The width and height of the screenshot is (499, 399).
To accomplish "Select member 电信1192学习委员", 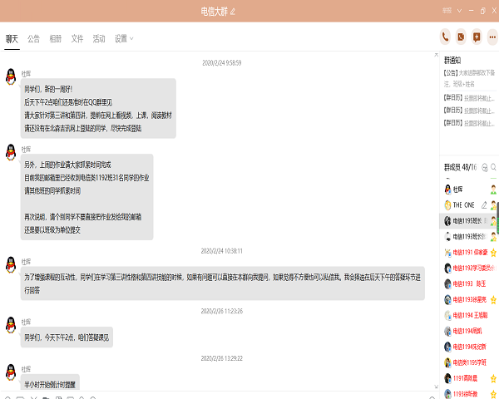I will click(x=468, y=268).
